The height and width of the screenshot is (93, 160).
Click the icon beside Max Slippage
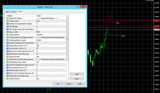(7, 26)
